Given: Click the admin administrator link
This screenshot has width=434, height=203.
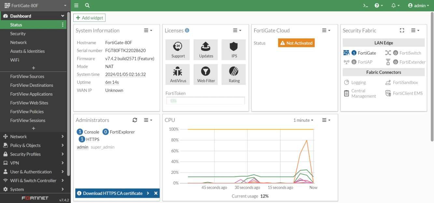Looking at the screenshot, I should 82,147.
